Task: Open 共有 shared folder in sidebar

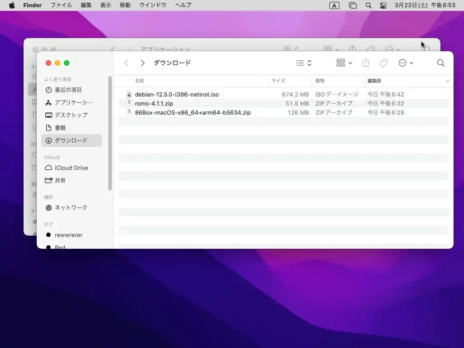Action: tap(72, 180)
